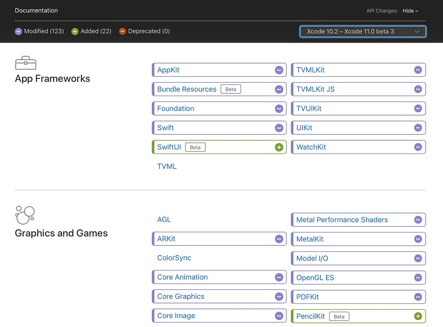Click the Beta tag next to Bundle Resources
Viewport: 443px width, 327px height.
231,89
